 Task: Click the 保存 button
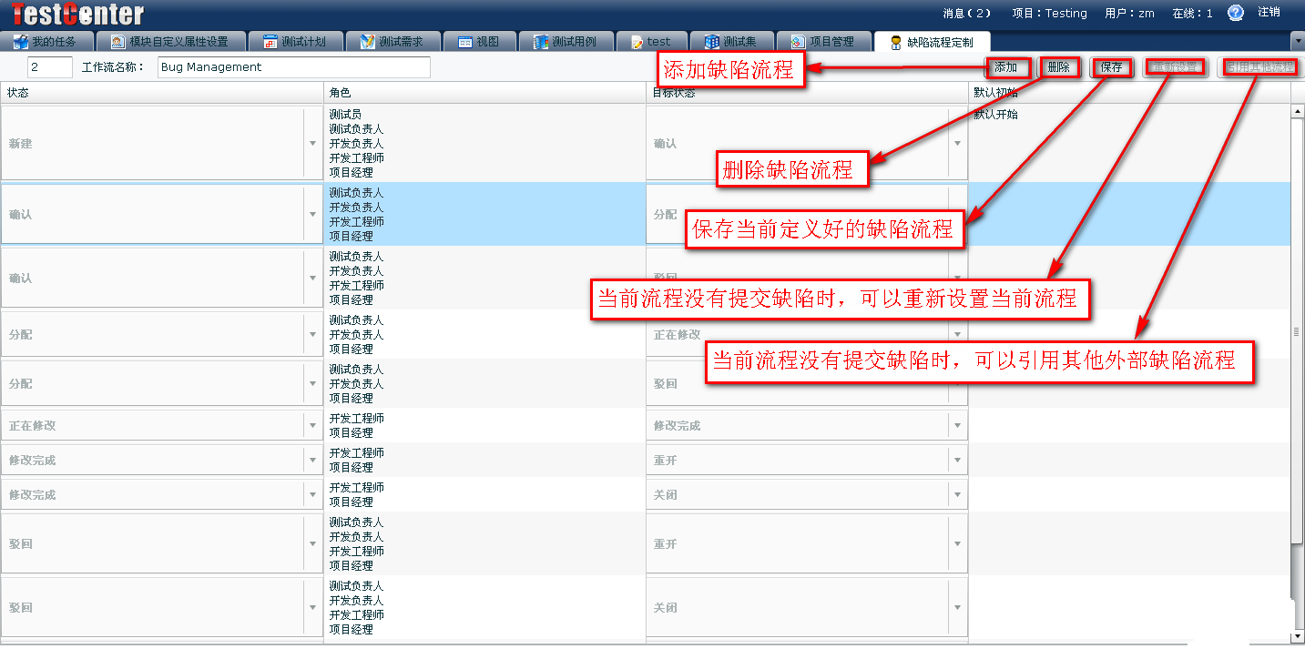1111,67
